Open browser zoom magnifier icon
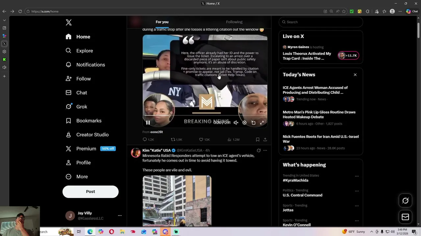Viewport: 421px width, 236px height. point(331,11)
